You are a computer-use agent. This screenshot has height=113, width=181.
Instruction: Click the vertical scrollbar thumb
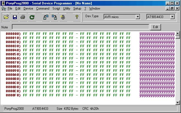pos(177,37)
